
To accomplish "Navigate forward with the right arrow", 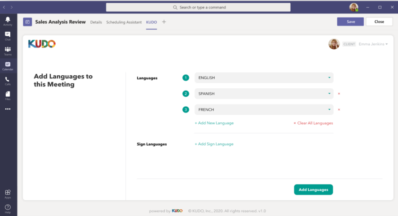I will (x=12, y=7).
